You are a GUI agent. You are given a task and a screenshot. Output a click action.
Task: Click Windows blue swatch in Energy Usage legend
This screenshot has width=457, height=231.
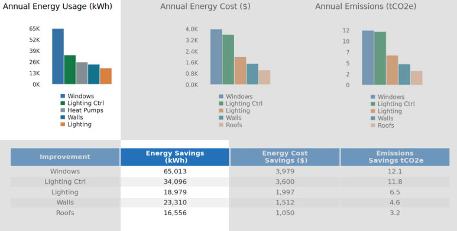pos(63,96)
